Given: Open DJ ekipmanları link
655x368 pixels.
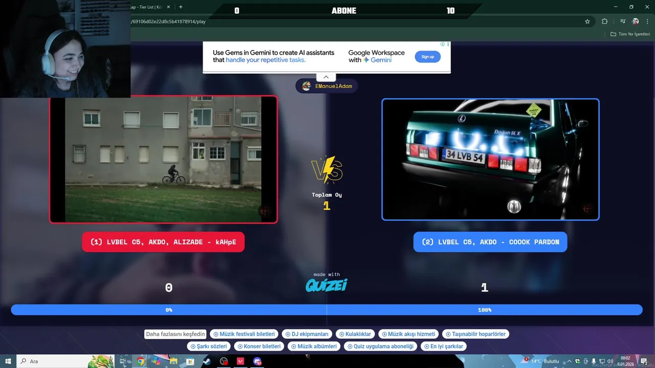Looking at the screenshot, I should point(307,334).
